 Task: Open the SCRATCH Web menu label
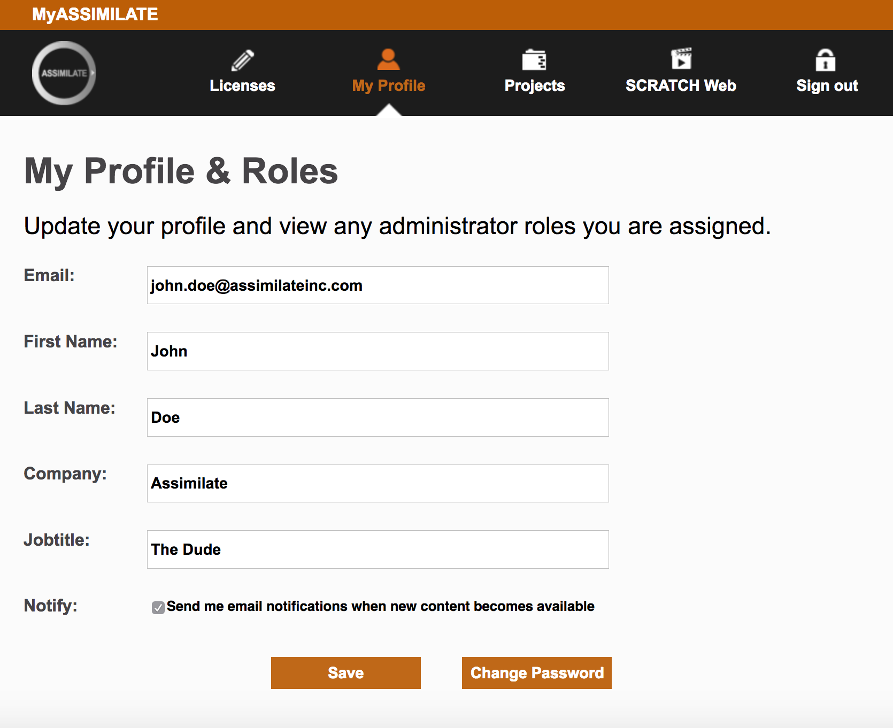(x=681, y=86)
